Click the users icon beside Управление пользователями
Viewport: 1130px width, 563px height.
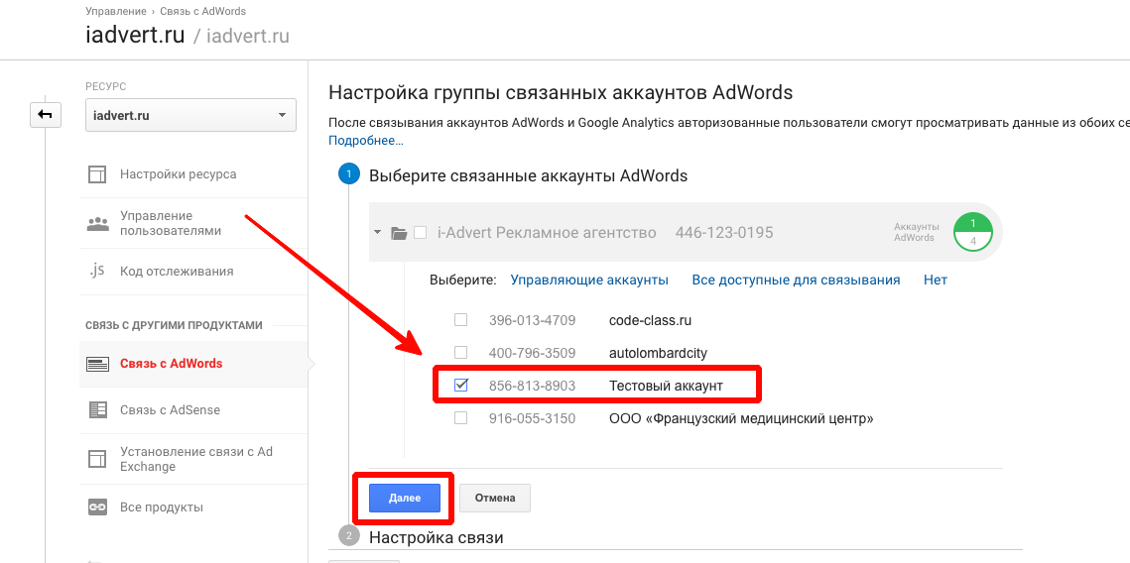[x=96, y=223]
